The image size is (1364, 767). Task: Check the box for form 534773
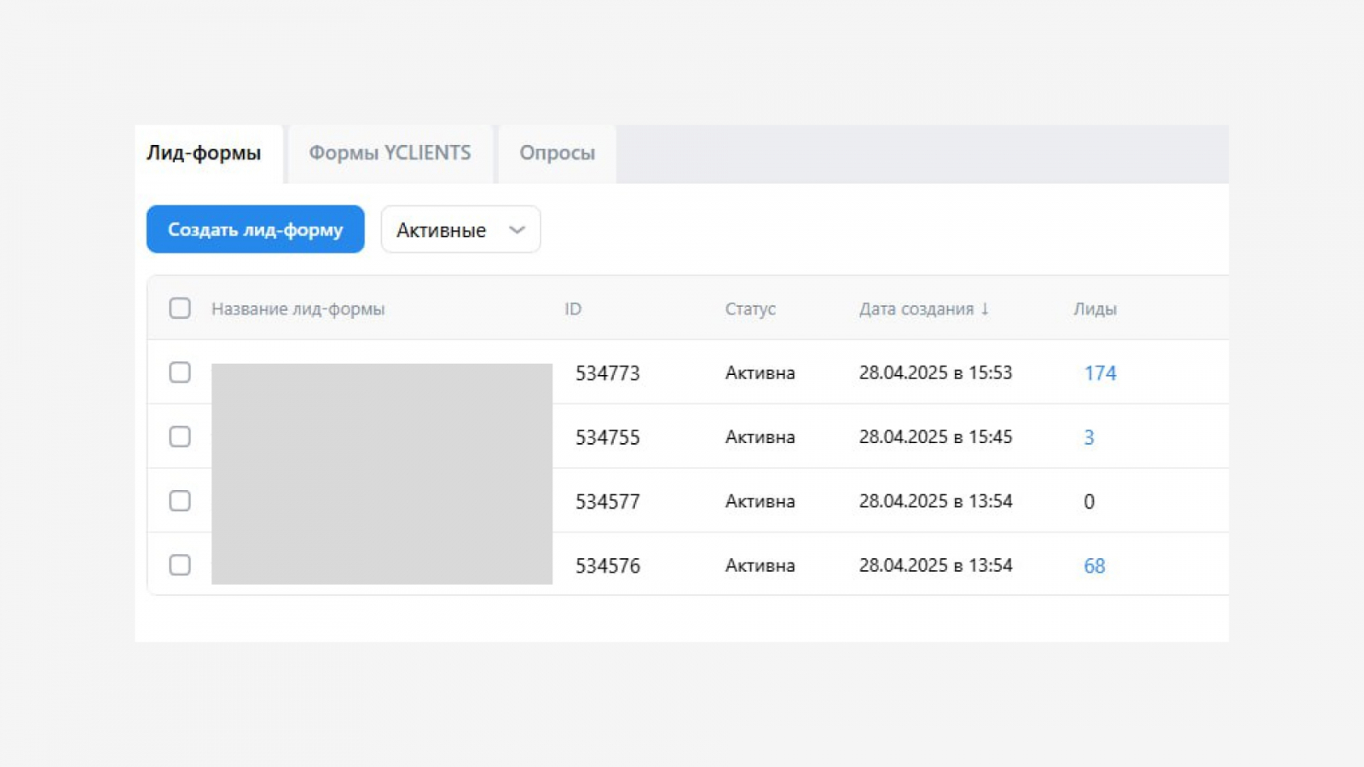click(180, 372)
